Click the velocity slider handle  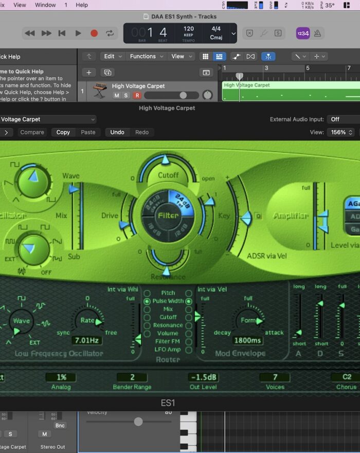tap(138, 422)
